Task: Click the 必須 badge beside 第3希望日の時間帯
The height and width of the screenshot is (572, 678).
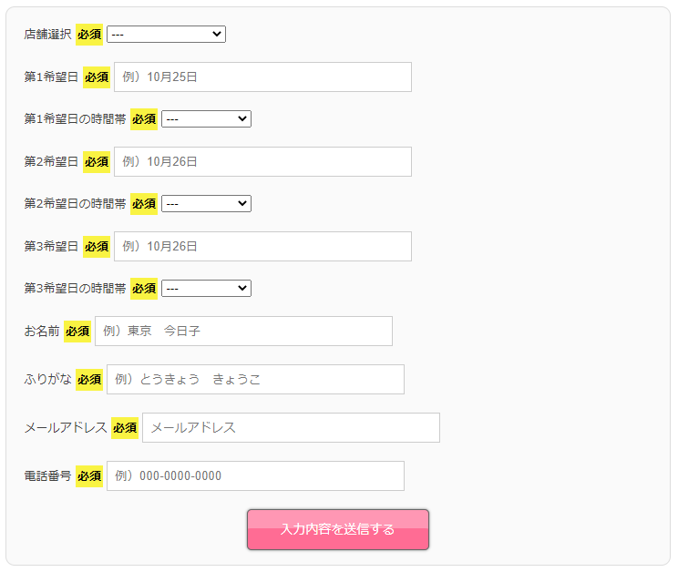Action: click(x=144, y=288)
